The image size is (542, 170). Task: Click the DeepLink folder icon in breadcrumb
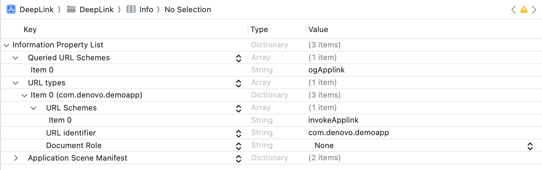(x=71, y=9)
